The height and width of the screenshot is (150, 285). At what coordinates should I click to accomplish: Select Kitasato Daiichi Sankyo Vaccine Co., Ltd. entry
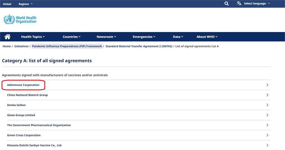[x=35, y=145]
